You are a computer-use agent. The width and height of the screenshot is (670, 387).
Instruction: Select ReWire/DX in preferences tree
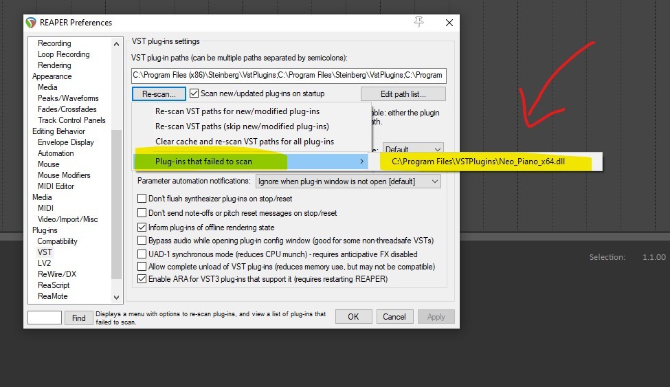pos(57,274)
